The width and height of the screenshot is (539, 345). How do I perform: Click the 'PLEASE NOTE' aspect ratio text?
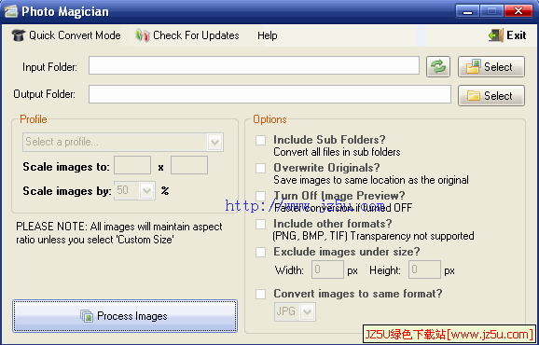(119, 233)
